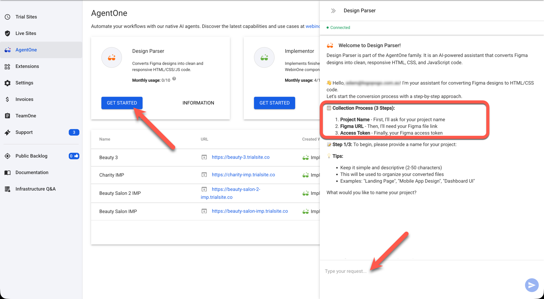
Task: Open the charity-imp.trialsite.co link
Action: click(243, 175)
